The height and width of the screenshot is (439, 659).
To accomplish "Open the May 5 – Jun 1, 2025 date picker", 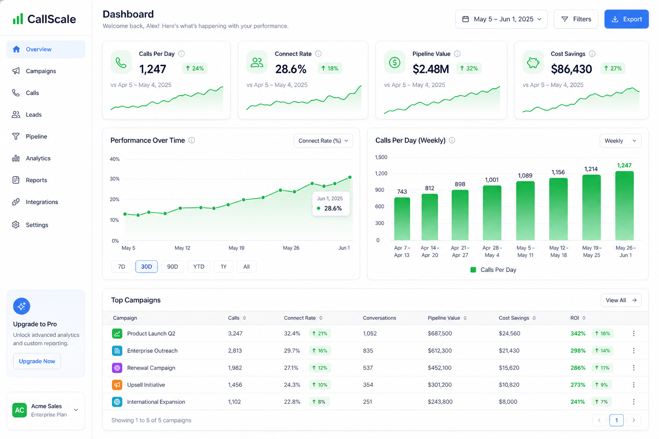I will coord(501,19).
